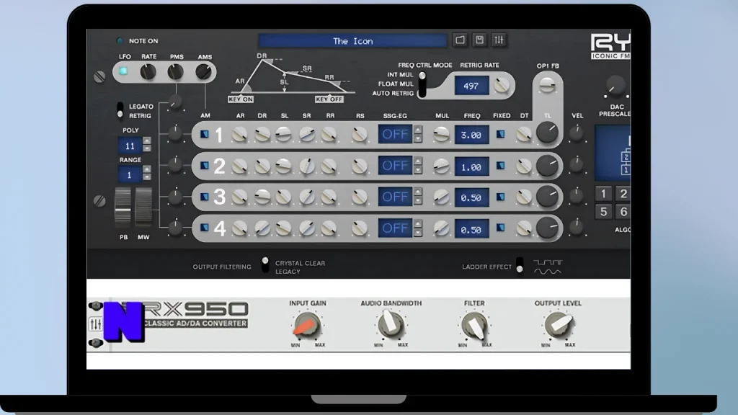The image size is (738, 415).
Task: Click the RX950 Filter knob
Action: click(474, 326)
